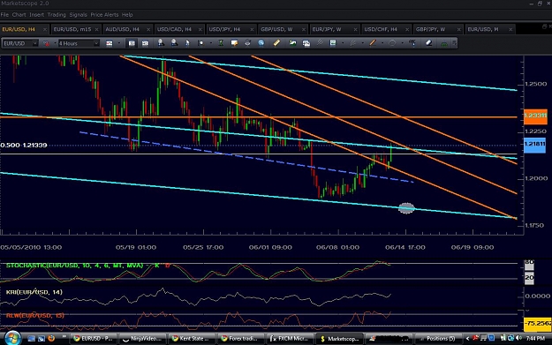Select the orange trend line tool
Screen dimensions: 552x345
click(x=373, y=43)
